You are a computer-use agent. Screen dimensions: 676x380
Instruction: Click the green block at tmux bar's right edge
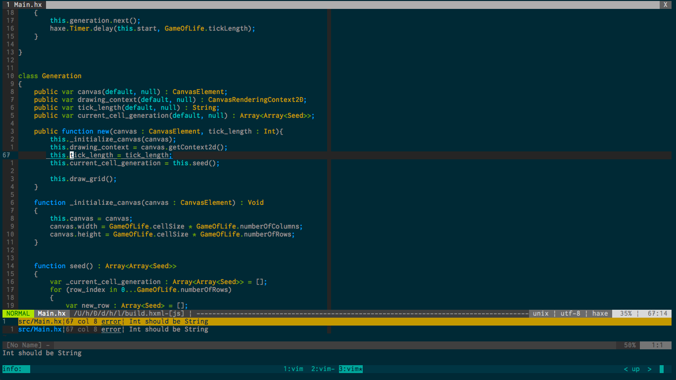(662, 369)
